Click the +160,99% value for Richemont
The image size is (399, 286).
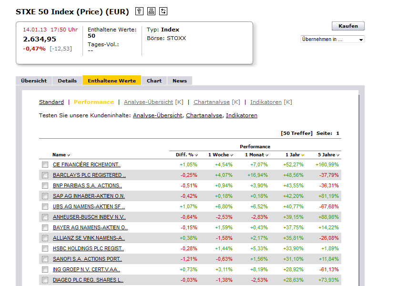327,164
